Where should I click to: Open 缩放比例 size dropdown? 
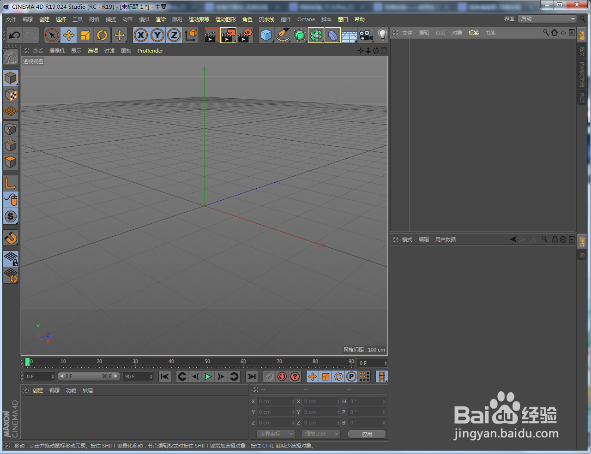321,434
